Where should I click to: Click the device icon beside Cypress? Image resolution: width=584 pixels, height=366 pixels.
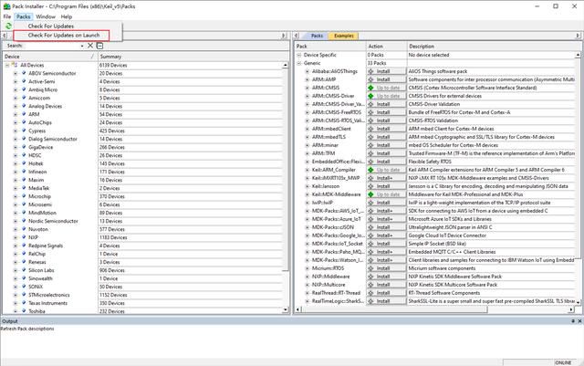point(24,131)
